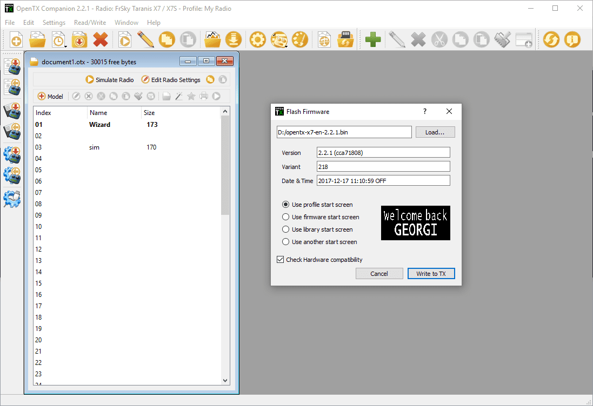
Task: Open the Help menu
Action: [154, 23]
